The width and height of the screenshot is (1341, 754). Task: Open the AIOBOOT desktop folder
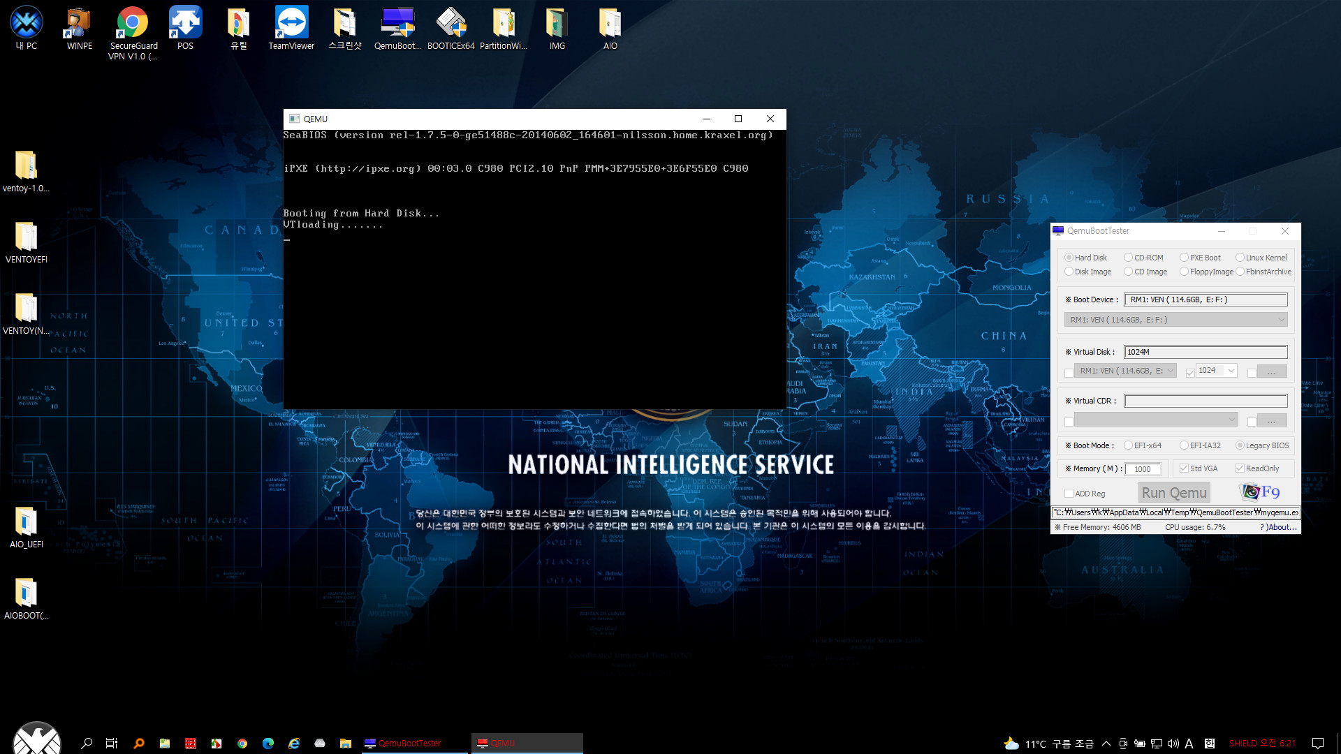click(27, 598)
